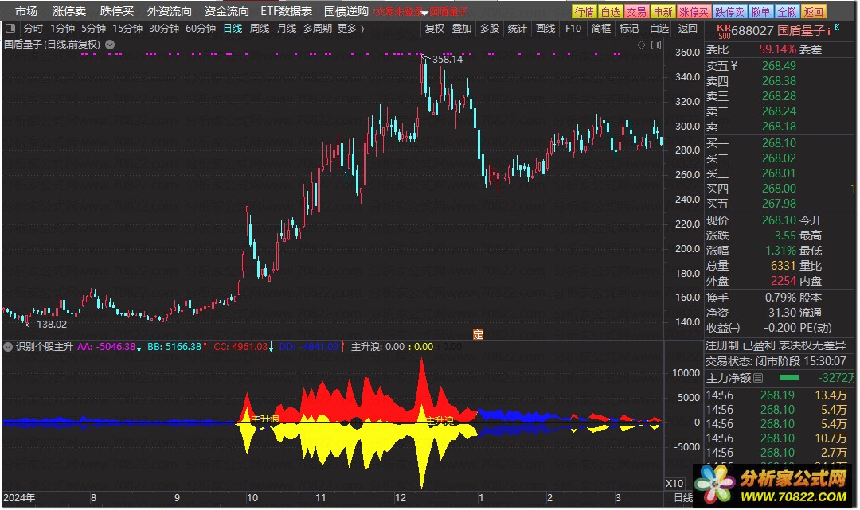Open the 市场 menu
Image resolution: width=860 pixels, height=510 pixels.
(25, 11)
